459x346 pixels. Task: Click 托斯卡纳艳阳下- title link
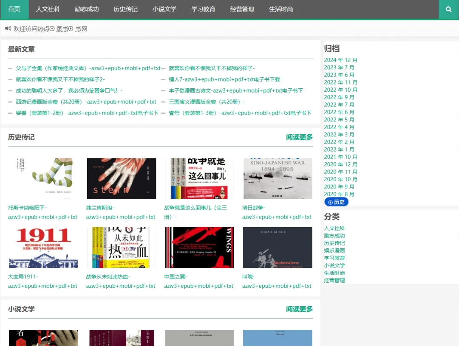pyautogui.click(x=43, y=212)
